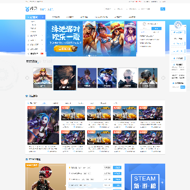The image size is (190, 190).
Task: Click the left carousel arrow of game avatars
Action: [x=27, y=78]
